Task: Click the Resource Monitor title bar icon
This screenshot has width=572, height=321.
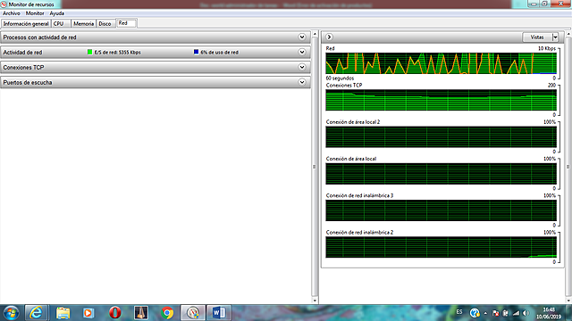Action: point(4,4)
